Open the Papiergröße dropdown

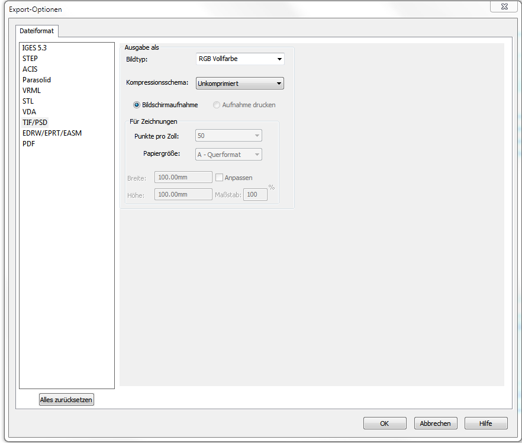coord(228,155)
